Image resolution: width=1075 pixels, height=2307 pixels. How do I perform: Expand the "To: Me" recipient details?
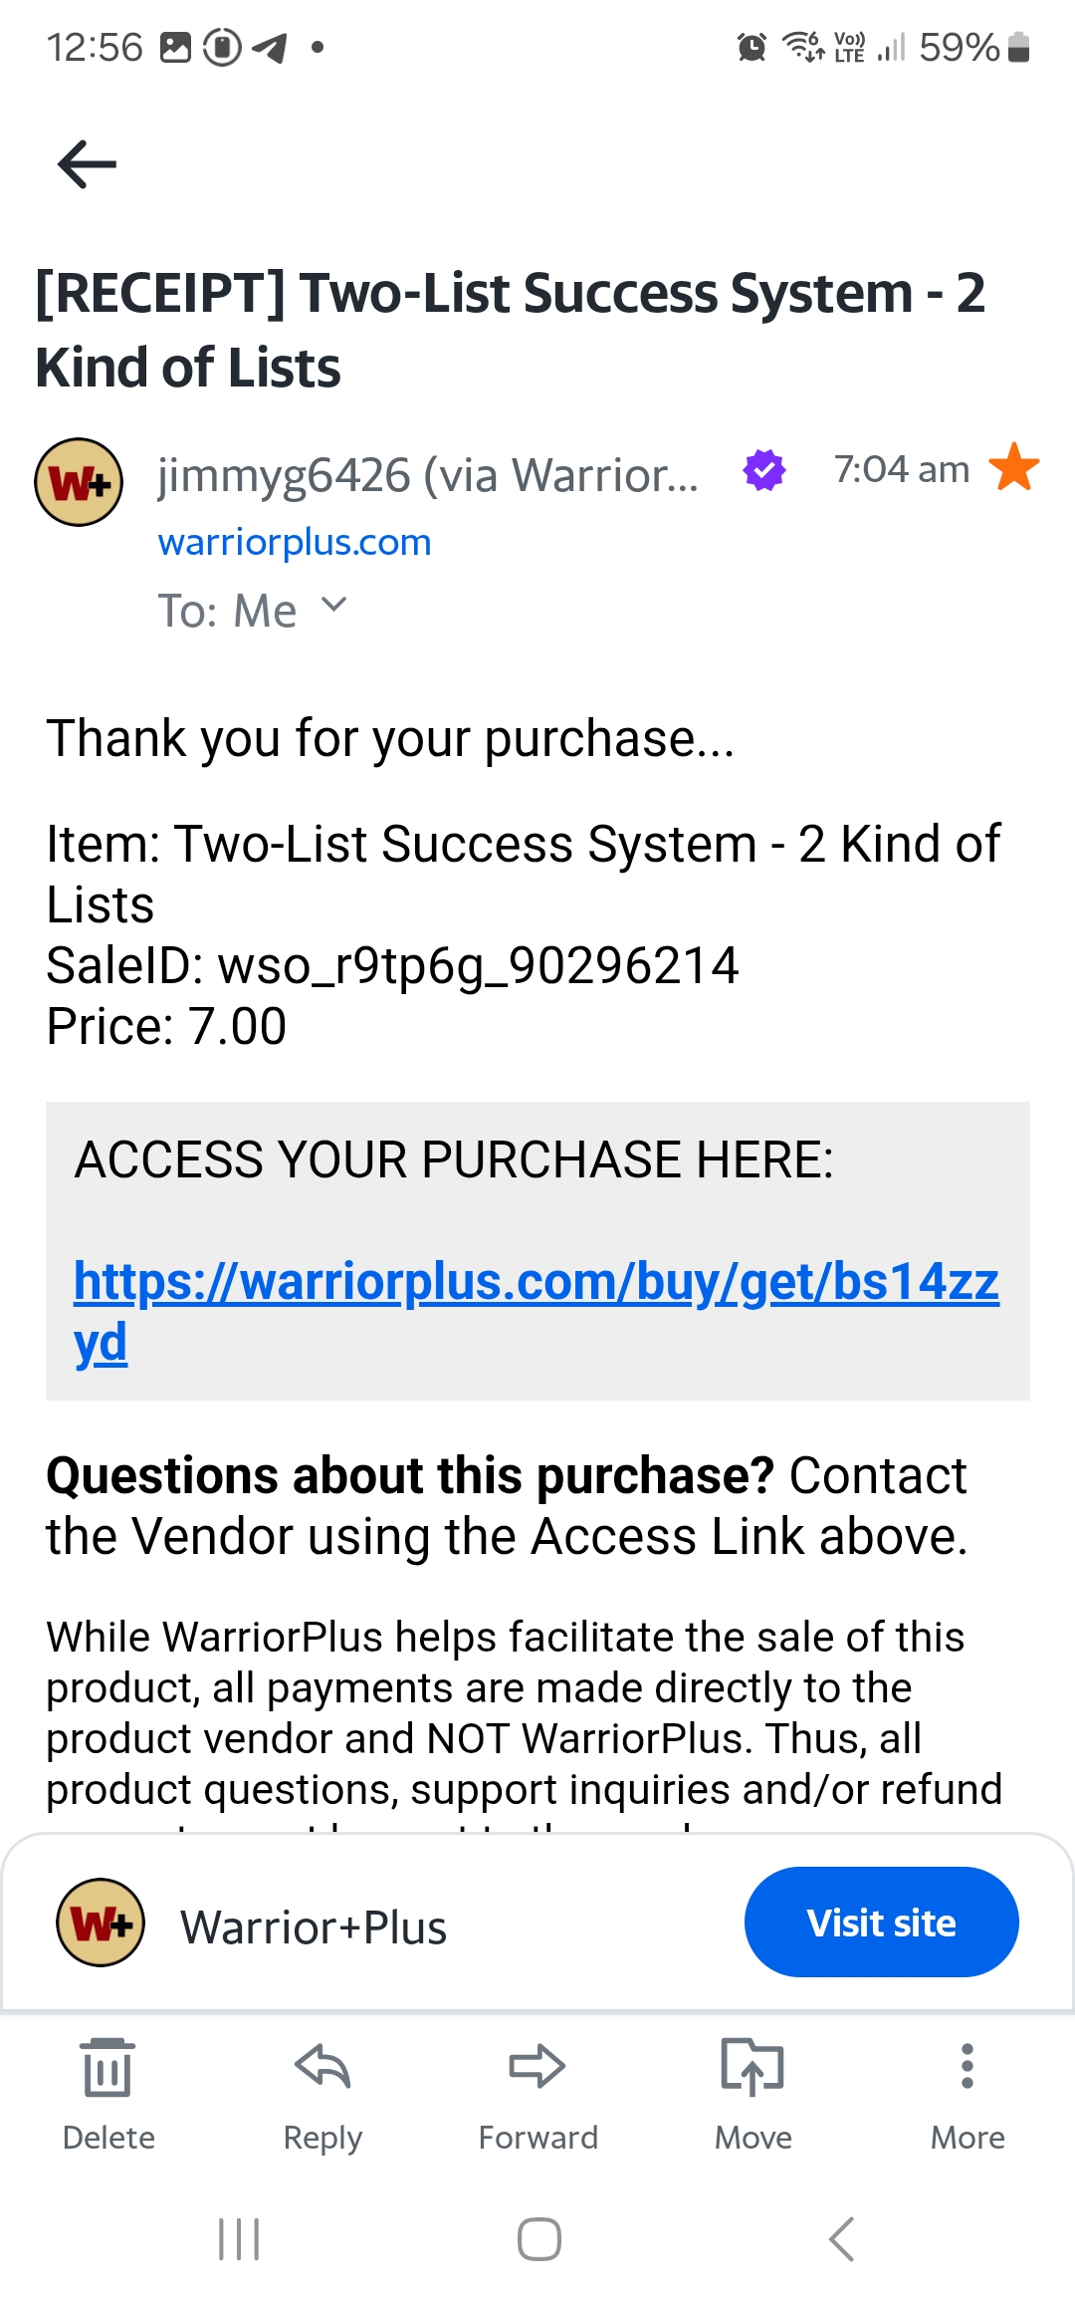tap(334, 606)
